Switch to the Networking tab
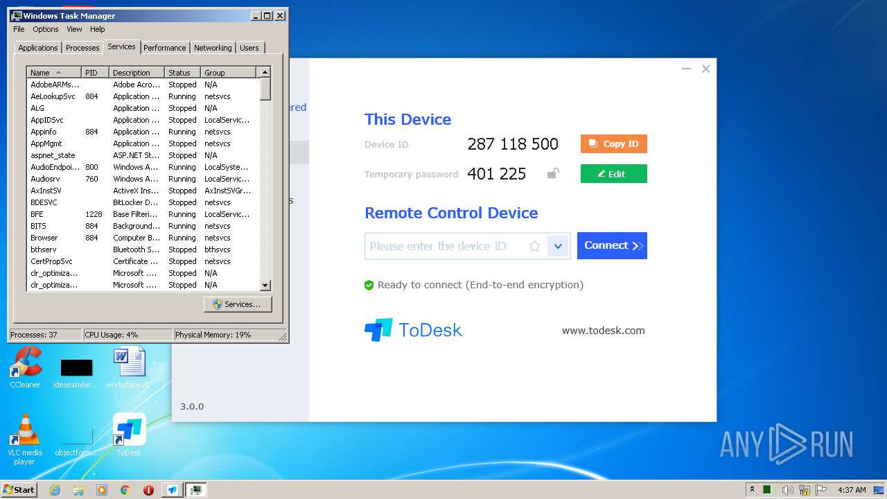The height and width of the screenshot is (499, 887). [213, 48]
